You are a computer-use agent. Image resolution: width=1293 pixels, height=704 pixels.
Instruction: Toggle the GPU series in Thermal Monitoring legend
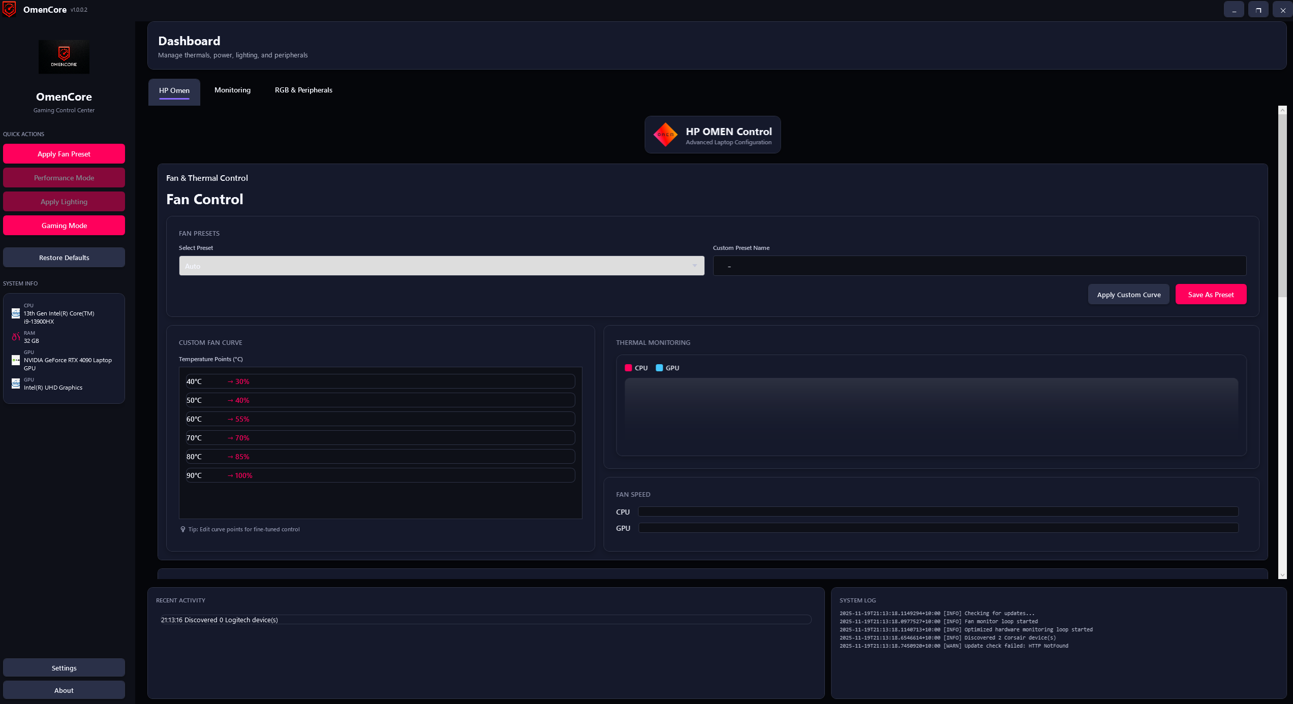[668, 367]
